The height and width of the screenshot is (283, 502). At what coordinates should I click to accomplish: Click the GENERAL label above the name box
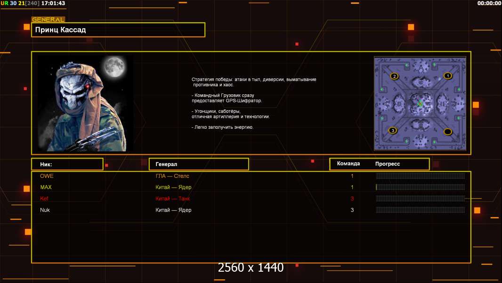pyautogui.click(x=48, y=20)
